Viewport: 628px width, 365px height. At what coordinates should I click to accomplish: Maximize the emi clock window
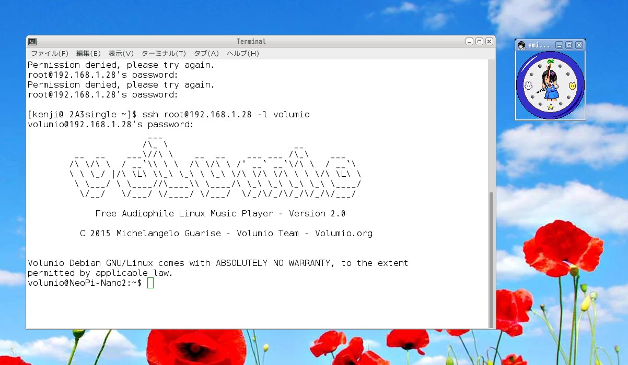[569, 45]
